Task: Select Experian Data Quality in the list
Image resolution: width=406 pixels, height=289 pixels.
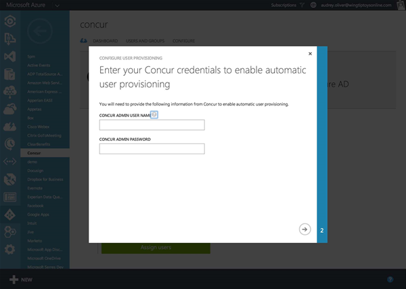Action: [45, 197]
